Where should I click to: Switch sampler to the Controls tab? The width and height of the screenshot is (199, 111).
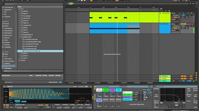coord(81,87)
